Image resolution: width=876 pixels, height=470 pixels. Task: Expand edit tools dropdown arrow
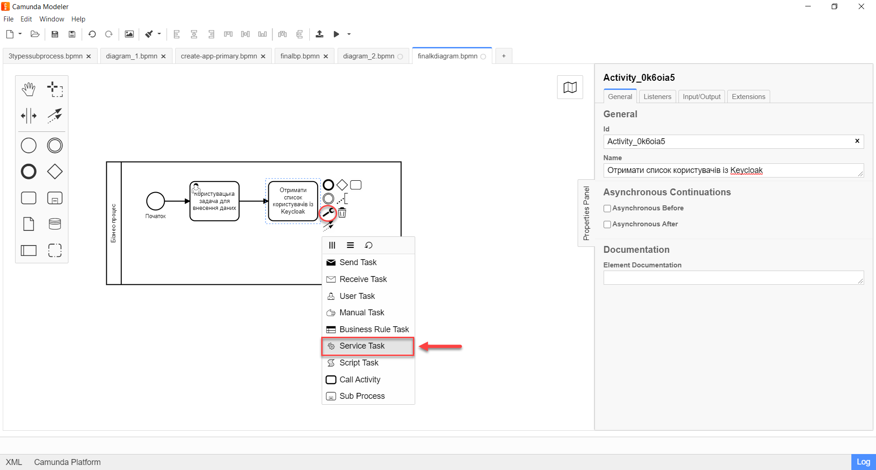click(x=159, y=34)
